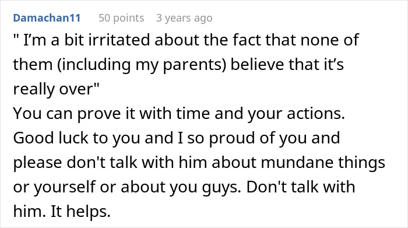Open the 3 years ago timestamp permalink
The width and height of the screenshot is (408, 228).
(x=184, y=18)
